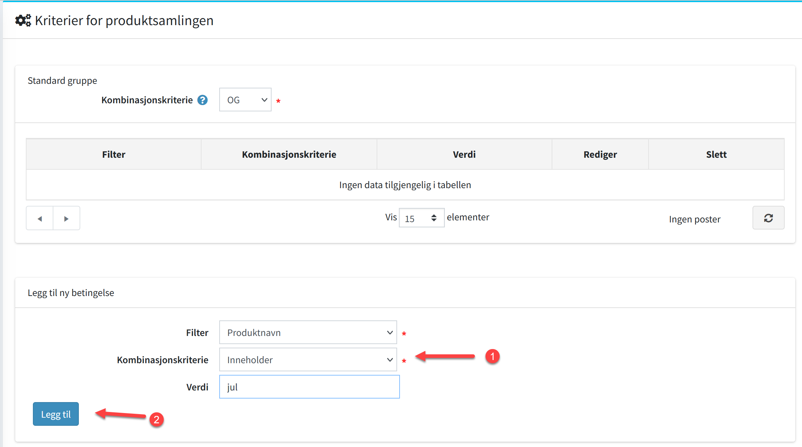Click the Verdi input field containing jul

tap(309, 387)
